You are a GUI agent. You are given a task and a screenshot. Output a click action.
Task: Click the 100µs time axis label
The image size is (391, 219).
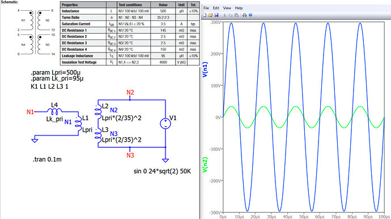click(384, 217)
